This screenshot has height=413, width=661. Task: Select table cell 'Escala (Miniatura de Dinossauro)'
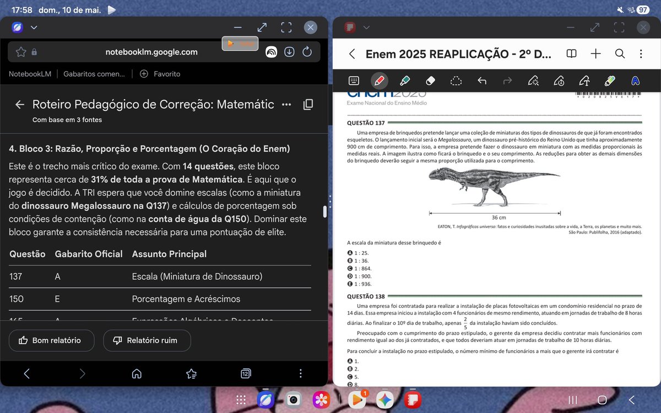pyautogui.click(x=197, y=276)
